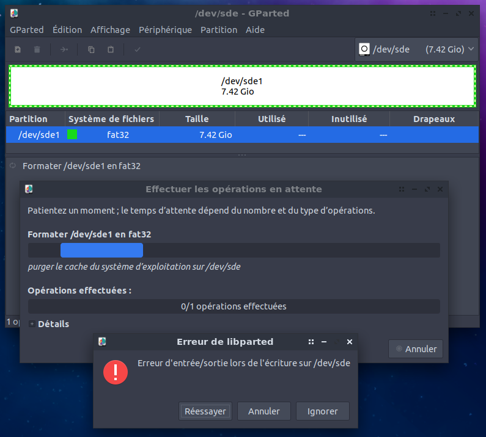Click the GParted app icon in main titlebar
Screen dimensions: 486x437
(14, 13)
